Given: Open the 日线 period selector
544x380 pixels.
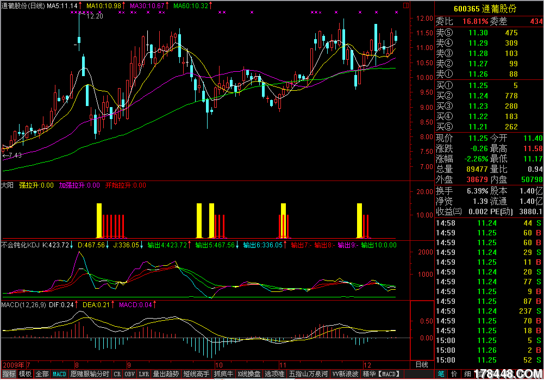Looking at the screenshot, I should pos(422,364).
